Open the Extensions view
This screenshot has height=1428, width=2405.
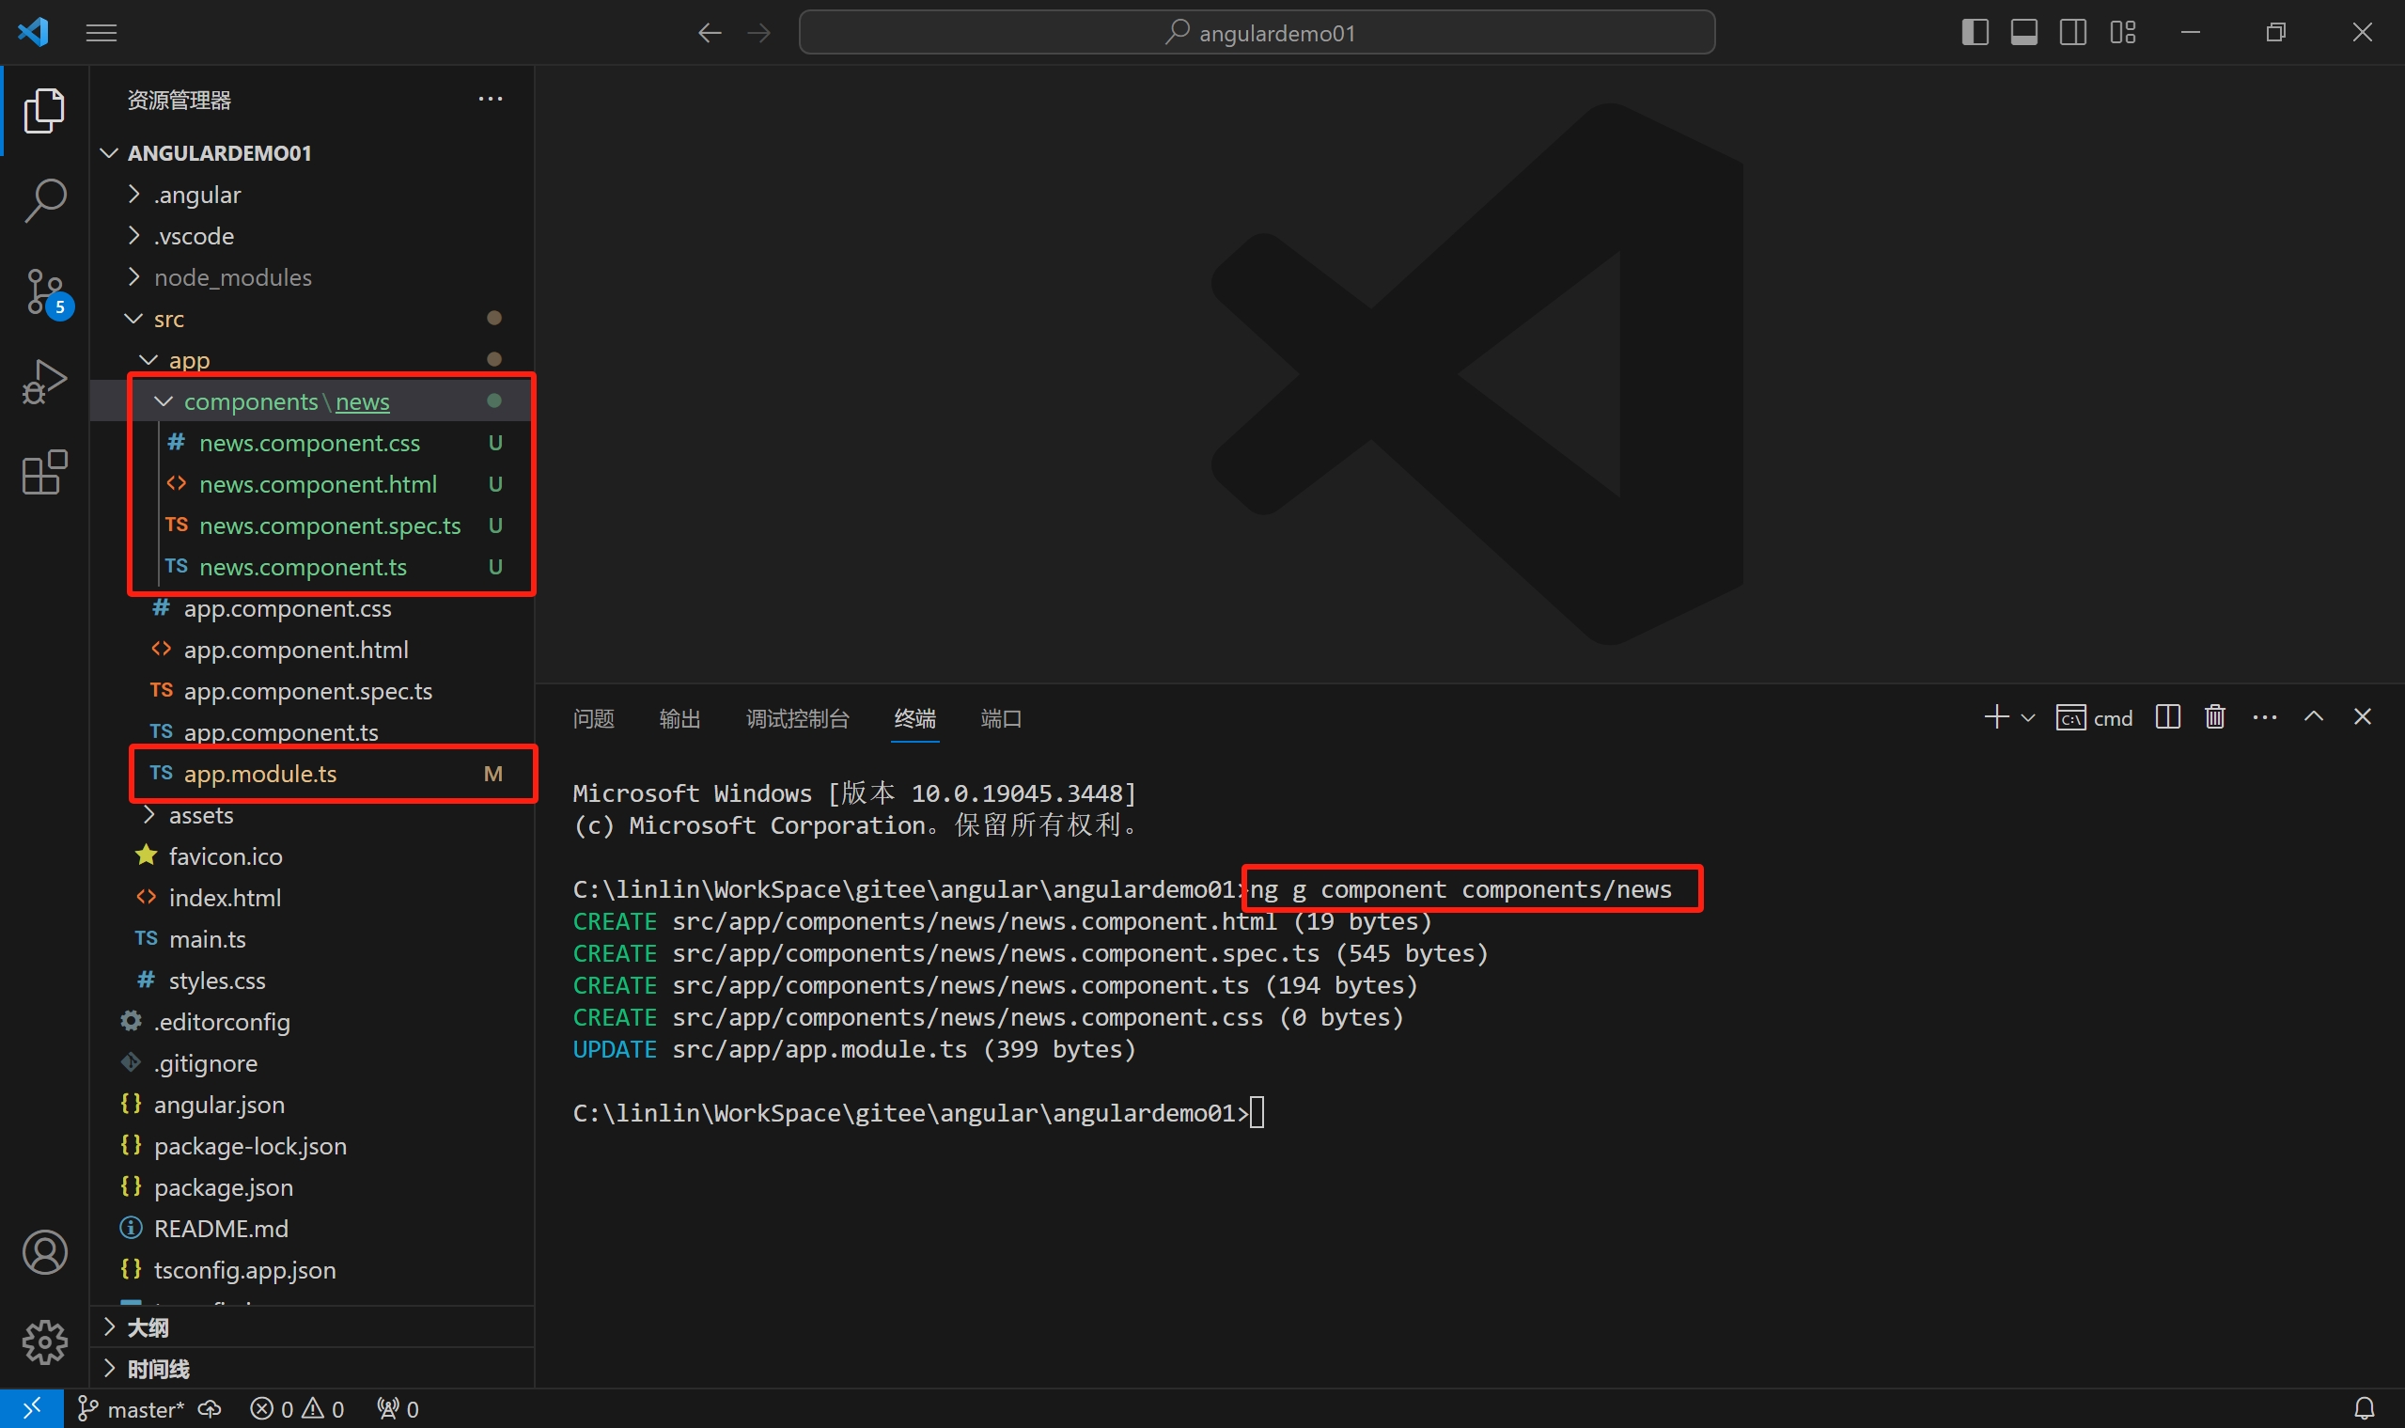tap(44, 473)
